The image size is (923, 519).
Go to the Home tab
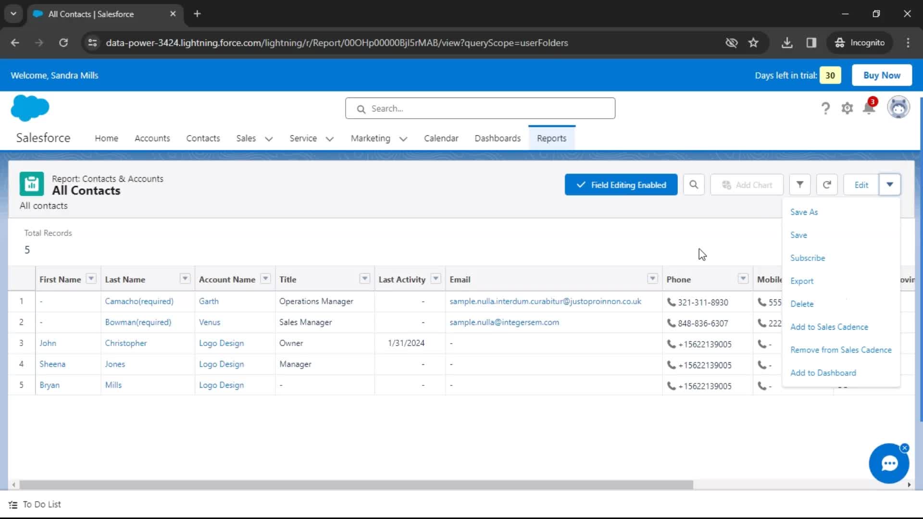[x=106, y=138]
